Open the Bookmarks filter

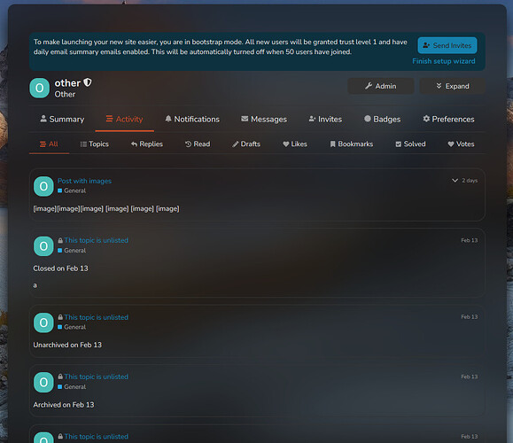tap(352, 144)
